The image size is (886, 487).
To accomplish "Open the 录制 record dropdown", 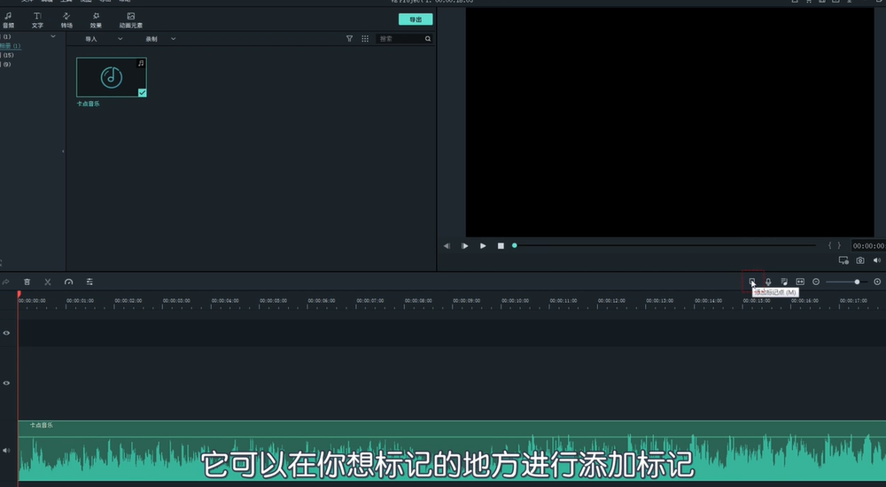I will (x=160, y=39).
